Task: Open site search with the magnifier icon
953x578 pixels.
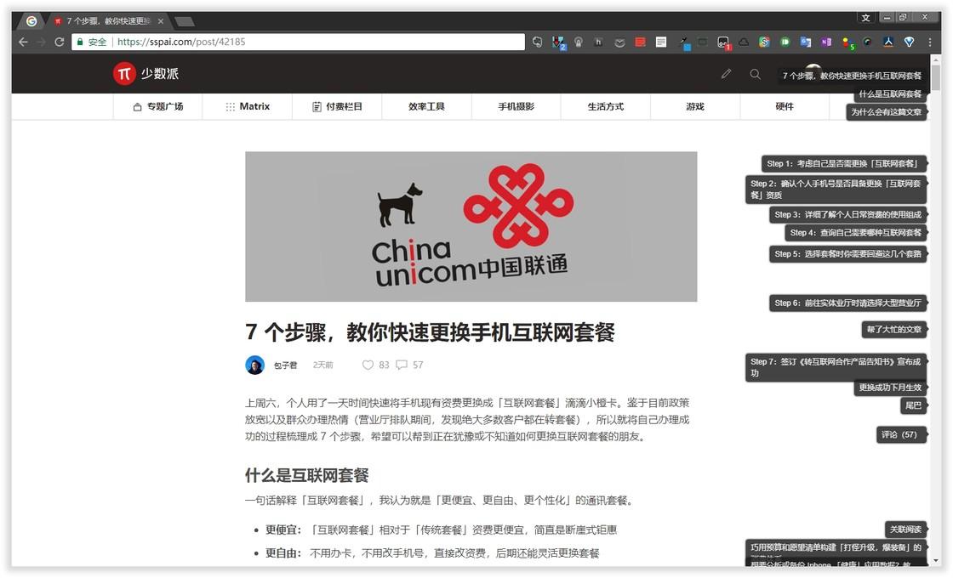Action: pyautogui.click(x=756, y=74)
